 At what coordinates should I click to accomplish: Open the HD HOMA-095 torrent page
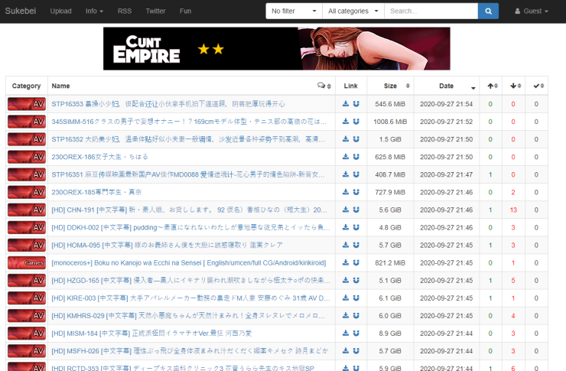pyautogui.click(x=167, y=245)
